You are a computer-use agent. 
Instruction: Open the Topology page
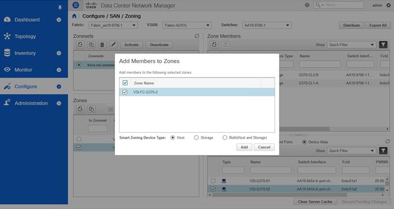(25, 37)
